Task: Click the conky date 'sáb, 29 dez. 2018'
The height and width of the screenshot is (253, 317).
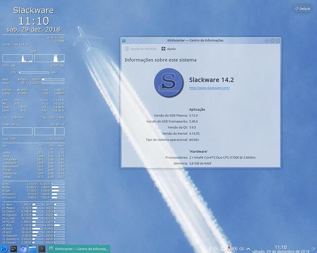Action: coord(33,29)
